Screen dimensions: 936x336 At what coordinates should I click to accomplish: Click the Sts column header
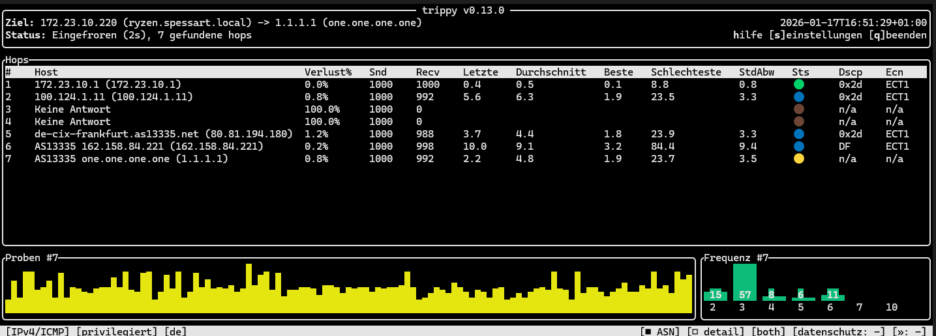tap(800, 72)
